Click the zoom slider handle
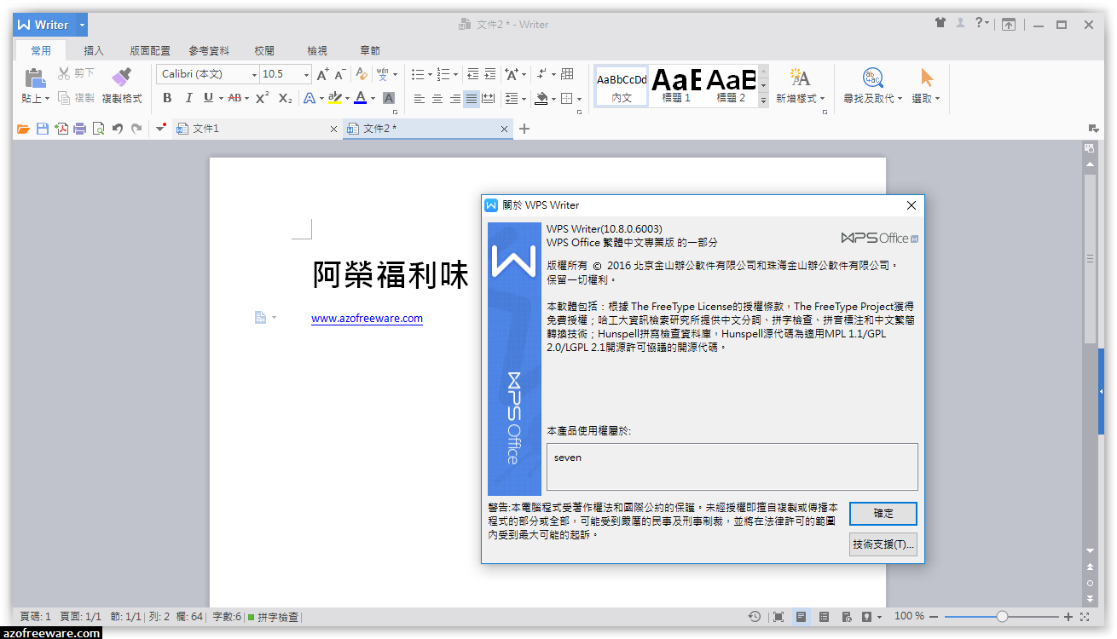This screenshot has width=1117, height=639. click(x=1002, y=616)
